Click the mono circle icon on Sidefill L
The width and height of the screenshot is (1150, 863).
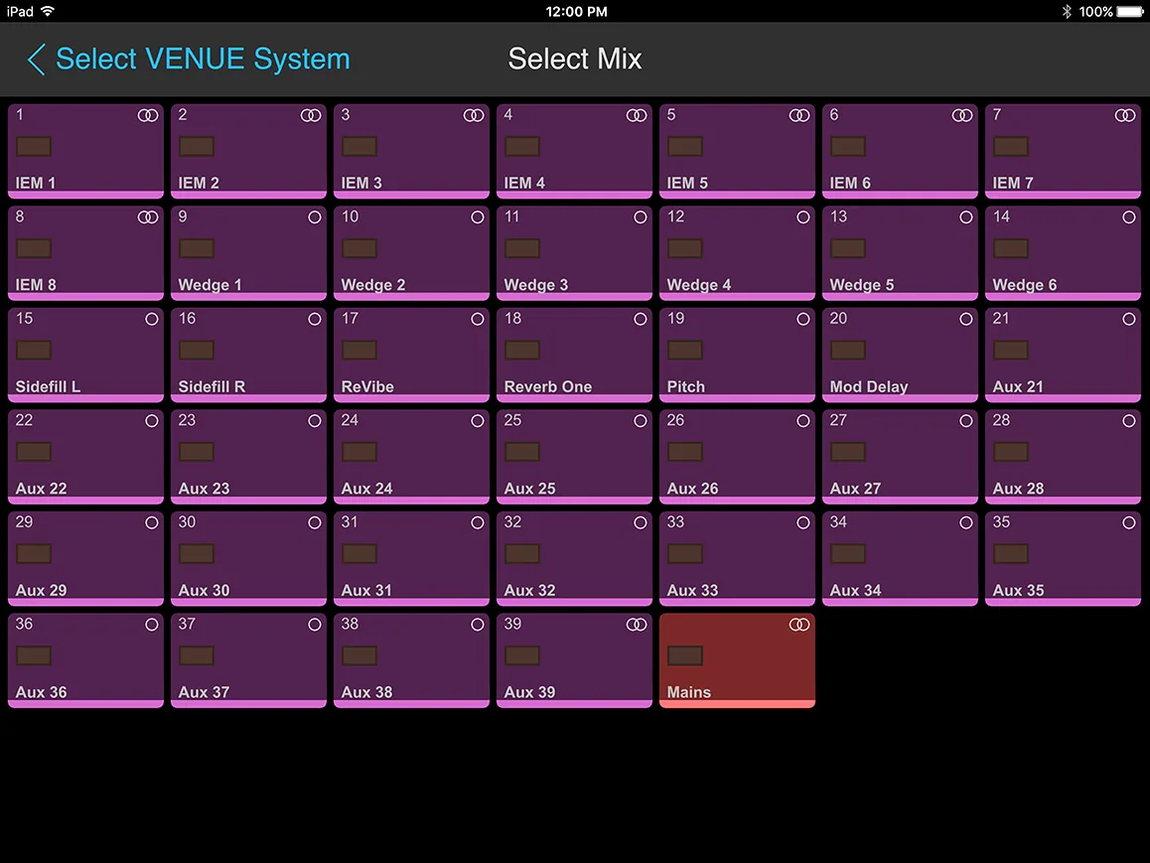coord(152,319)
